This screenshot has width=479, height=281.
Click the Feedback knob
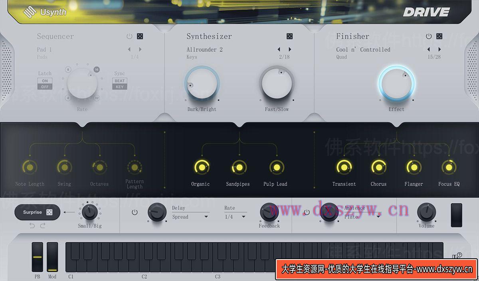(269, 212)
